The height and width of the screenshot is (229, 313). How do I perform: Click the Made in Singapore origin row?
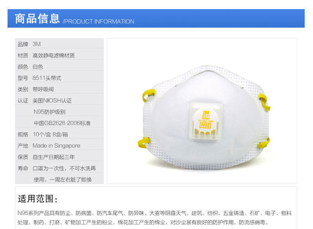[x=59, y=145]
